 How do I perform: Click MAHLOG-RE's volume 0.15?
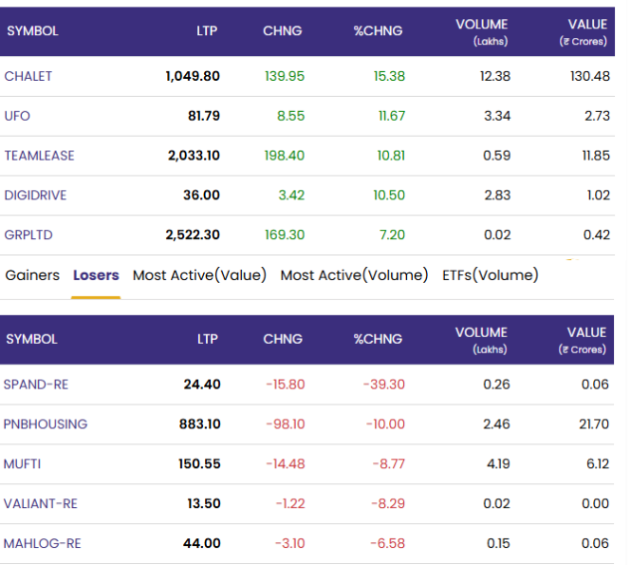(498, 544)
